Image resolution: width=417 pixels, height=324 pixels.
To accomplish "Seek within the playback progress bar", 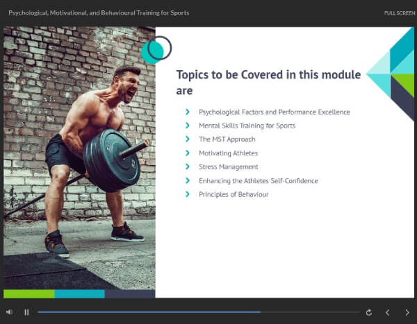I will point(198,312).
